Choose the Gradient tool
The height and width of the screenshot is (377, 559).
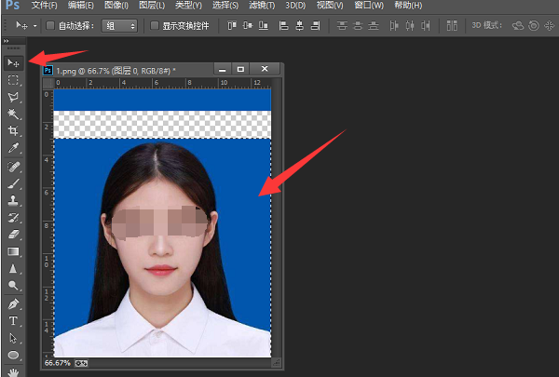click(x=14, y=251)
